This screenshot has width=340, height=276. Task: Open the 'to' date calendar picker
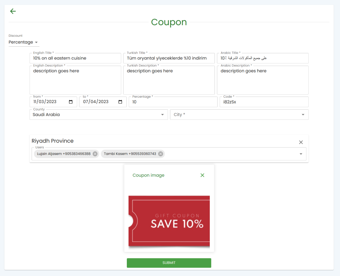(120, 102)
